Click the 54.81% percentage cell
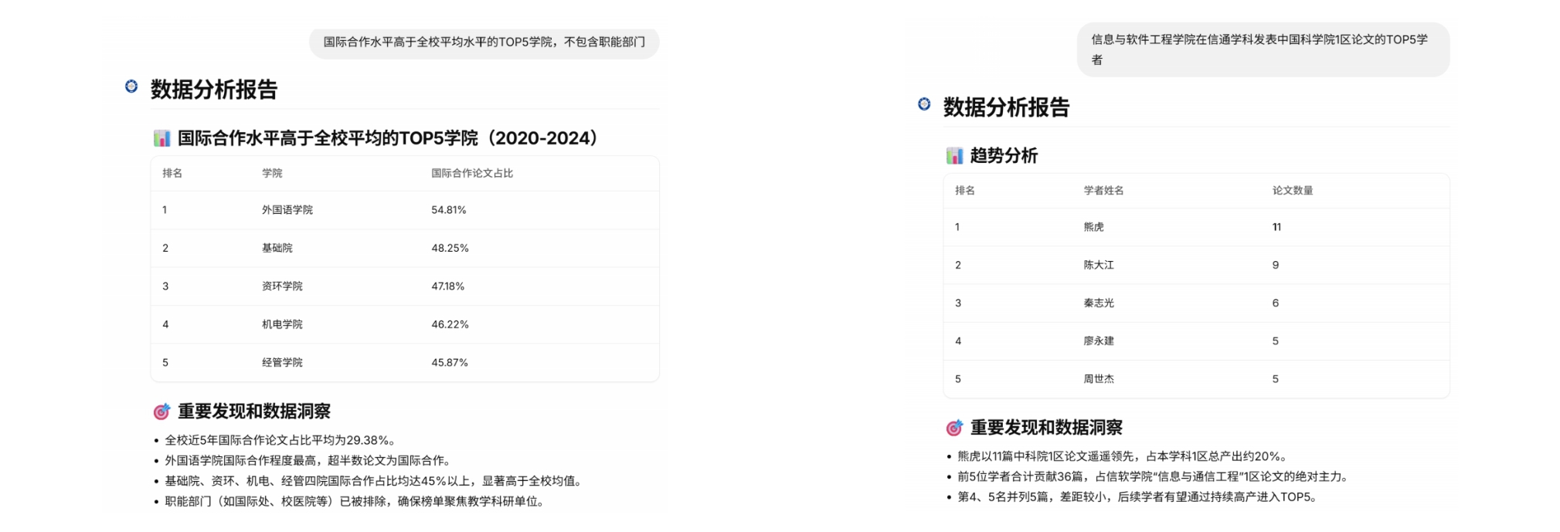The image size is (1560, 532). 448,210
